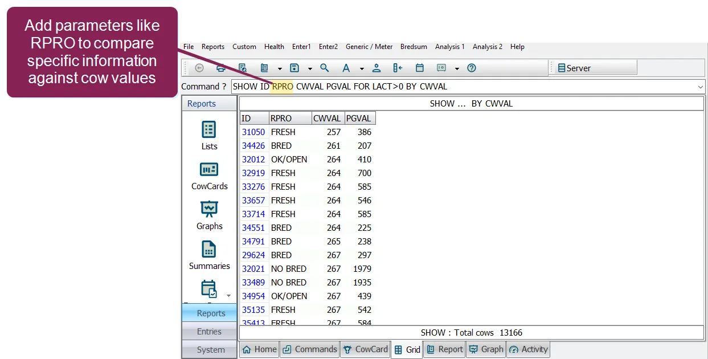Click the sidebar scroll down arrow
Viewport: 708px width, 359px height.
pos(229,296)
